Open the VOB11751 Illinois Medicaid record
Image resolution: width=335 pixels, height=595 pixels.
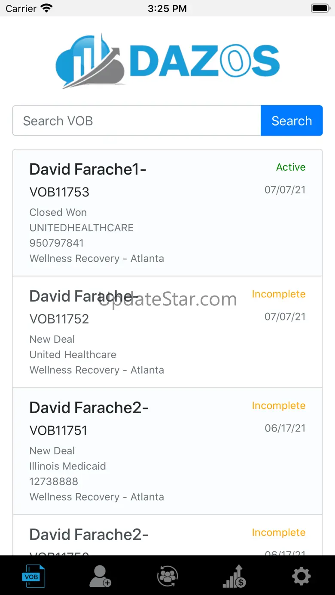(x=167, y=451)
